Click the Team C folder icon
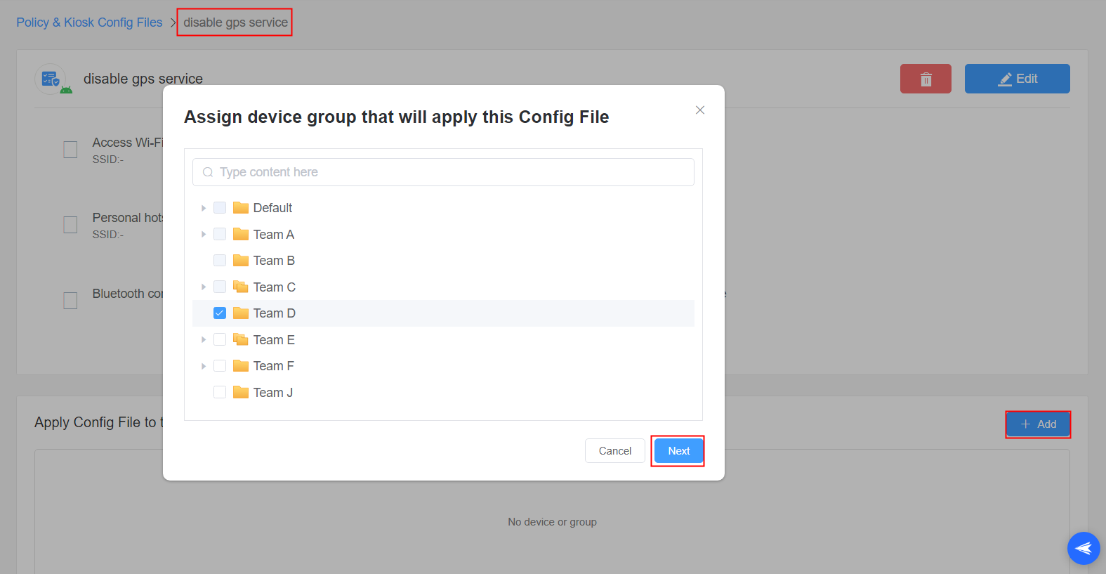The height and width of the screenshot is (574, 1106). tap(241, 287)
